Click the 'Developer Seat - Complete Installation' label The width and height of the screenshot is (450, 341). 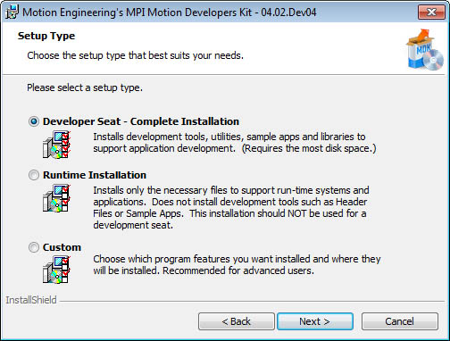coord(141,121)
